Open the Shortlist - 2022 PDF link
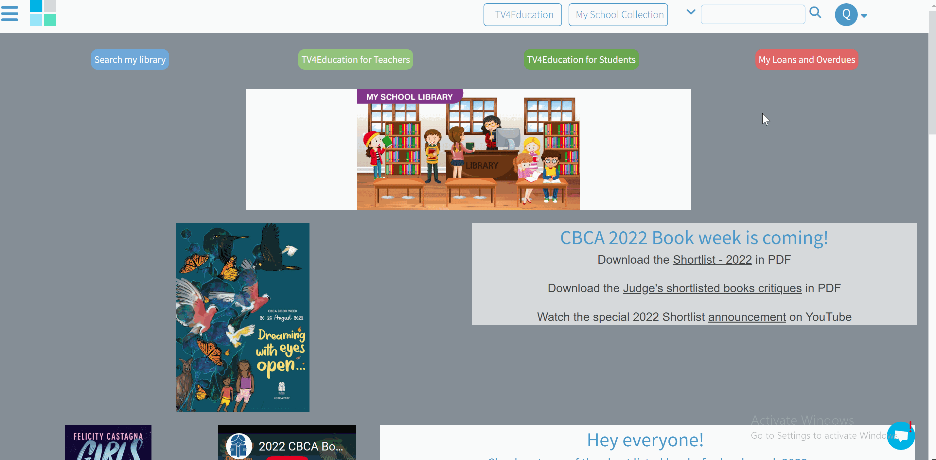The width and height of the screenshot is (936, 460). 712,260
